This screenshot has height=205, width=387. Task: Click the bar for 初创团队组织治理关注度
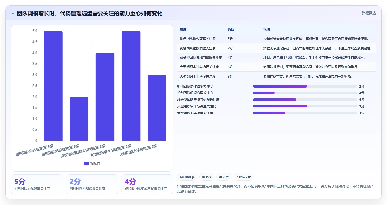(x=79, y=119)
